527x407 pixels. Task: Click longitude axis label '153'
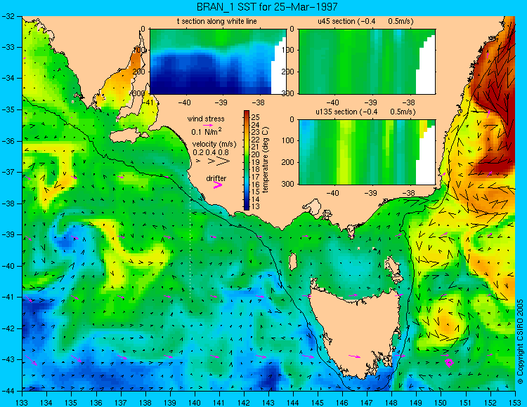515,403
